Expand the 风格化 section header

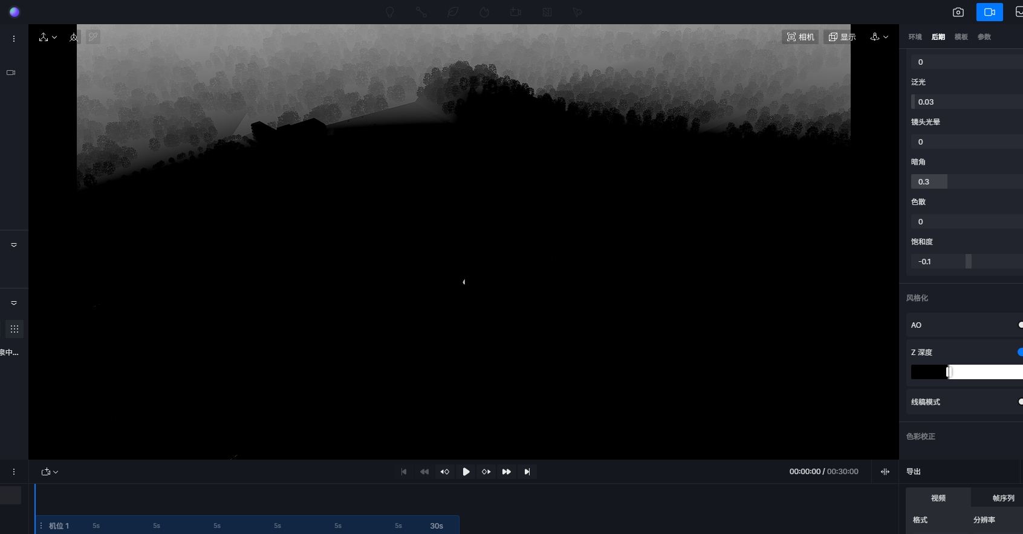[917, 298]
